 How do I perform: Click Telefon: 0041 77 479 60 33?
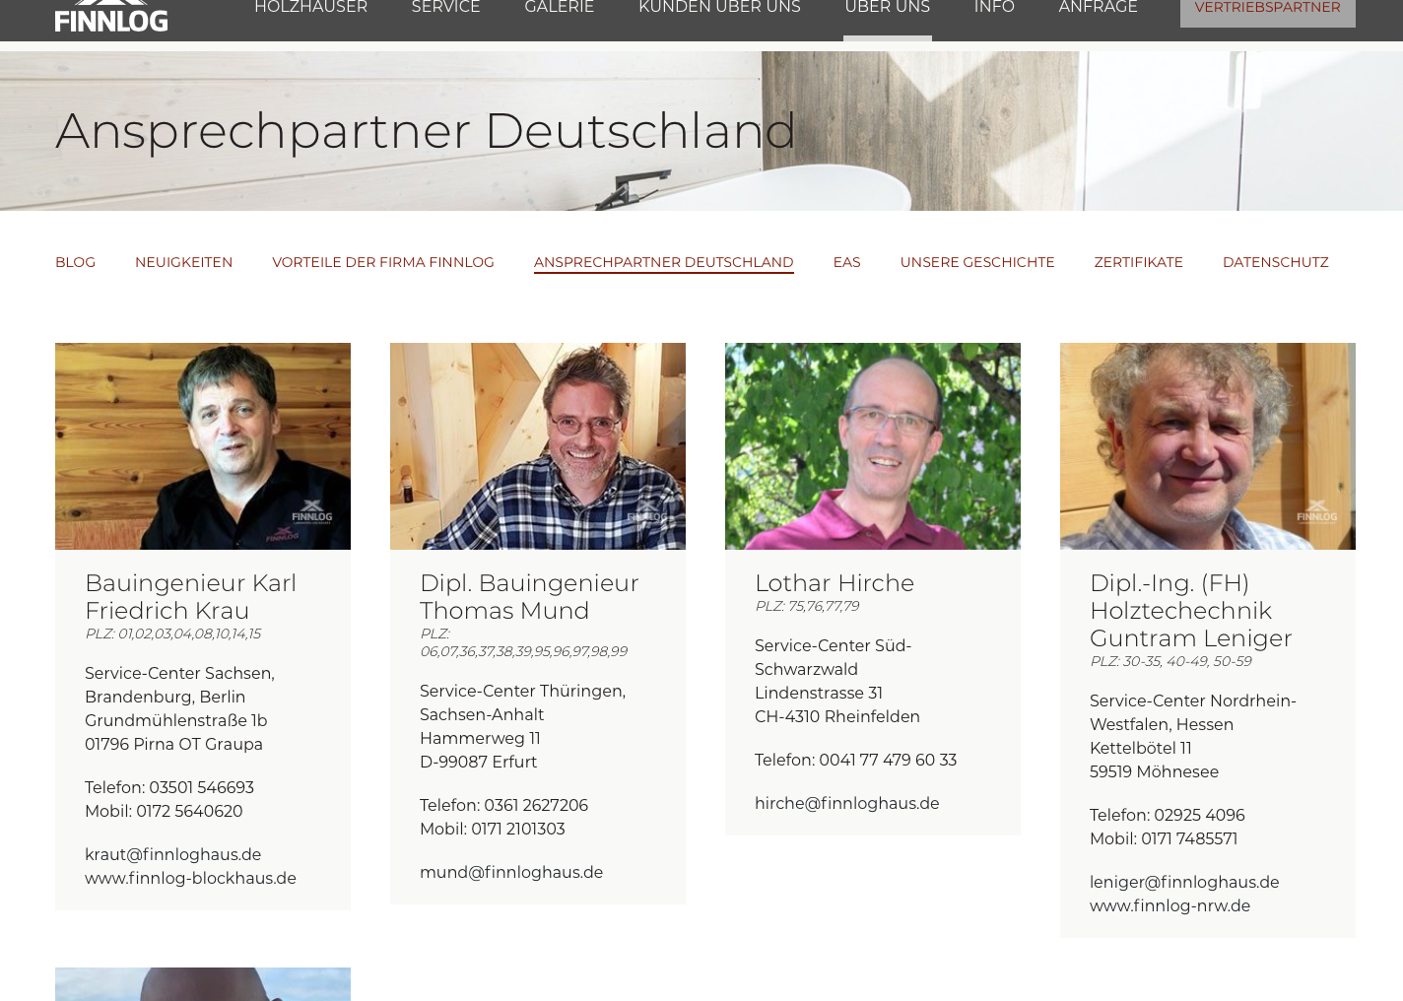click(x=855, y=760)
